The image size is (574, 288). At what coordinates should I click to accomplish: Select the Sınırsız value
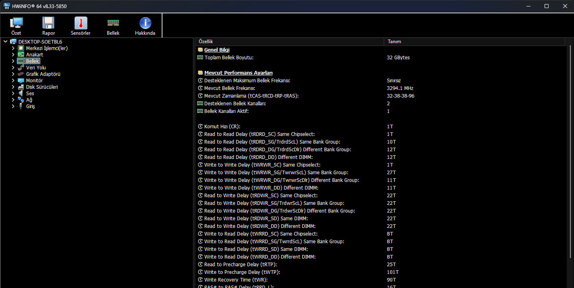394,81
